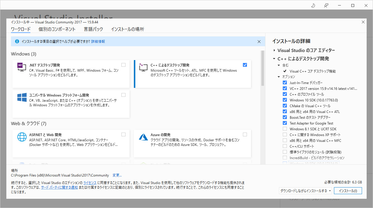
Task: Check the C++/CLI サポート option
Action: tap(285, 146)
